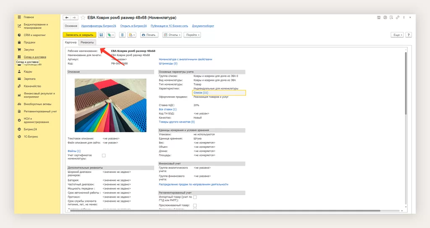
Task: Open the print preview magnifier icon
Action: pos(391,18)
